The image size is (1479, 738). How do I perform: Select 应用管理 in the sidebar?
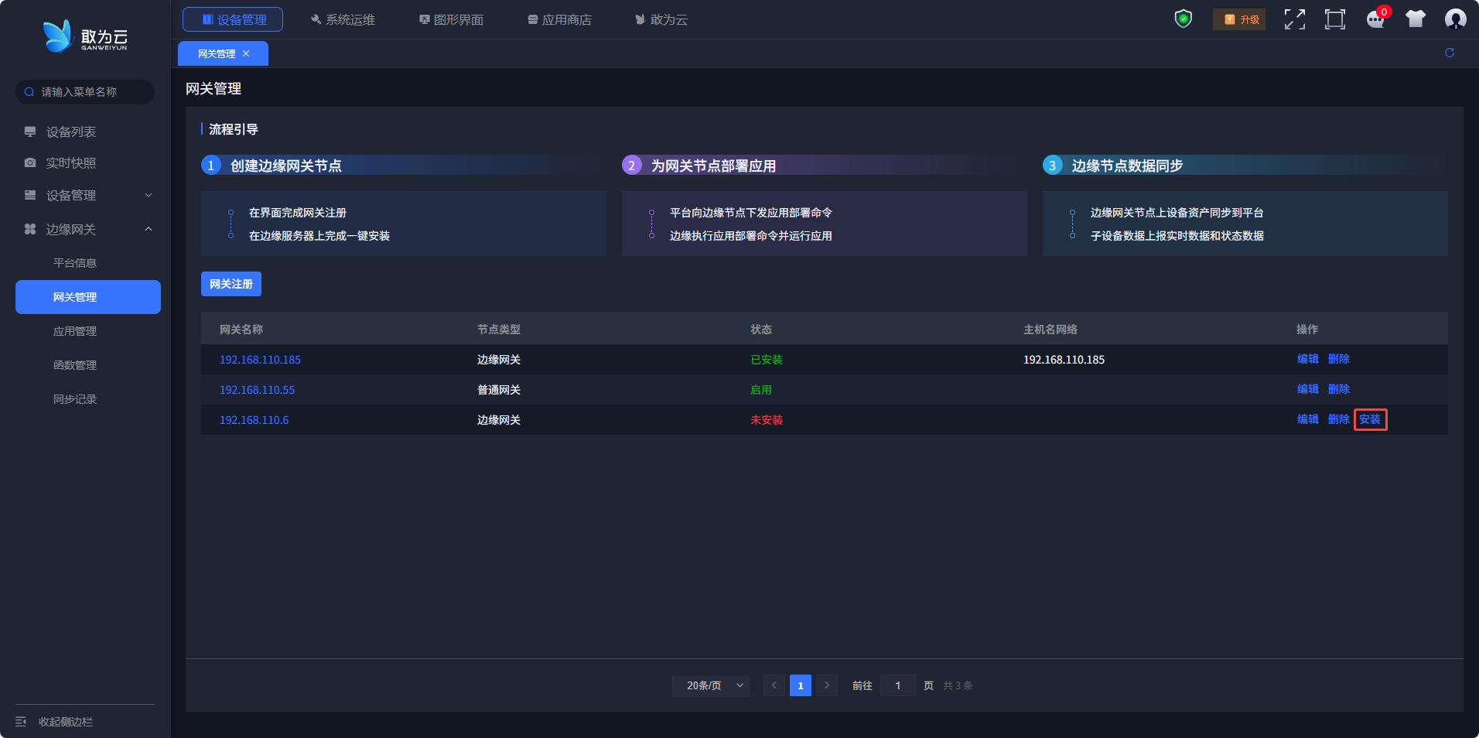click(x=75, y=331)
